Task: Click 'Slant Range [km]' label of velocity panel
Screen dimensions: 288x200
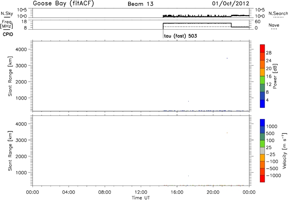Action: click(10, 151)
